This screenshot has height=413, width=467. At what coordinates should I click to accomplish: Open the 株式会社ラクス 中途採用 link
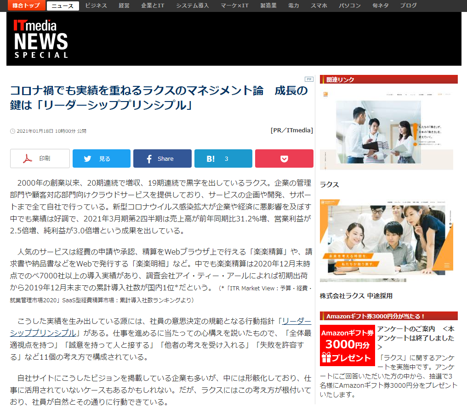point(356,296)
